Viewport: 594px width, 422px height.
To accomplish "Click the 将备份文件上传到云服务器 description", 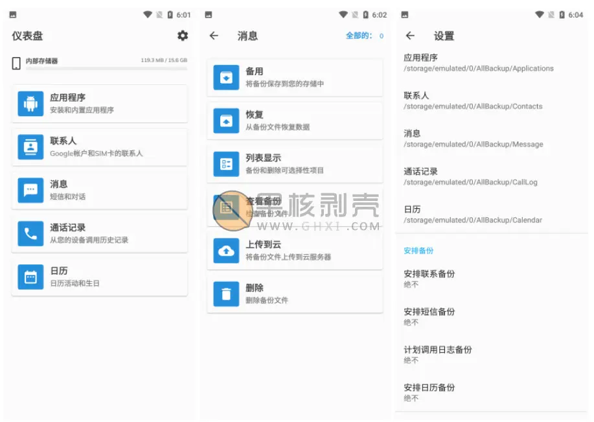I will click(288, 257).
